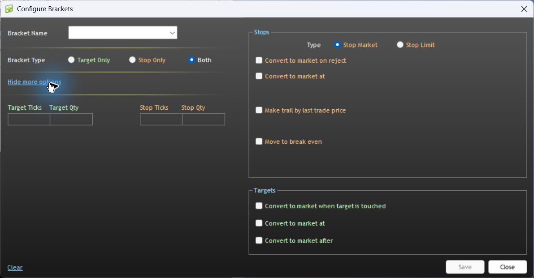Image resolution: width=534 pixels, height=278 pixels.
Task: Focus the Target Qty input field
Action: pos(71,119)
